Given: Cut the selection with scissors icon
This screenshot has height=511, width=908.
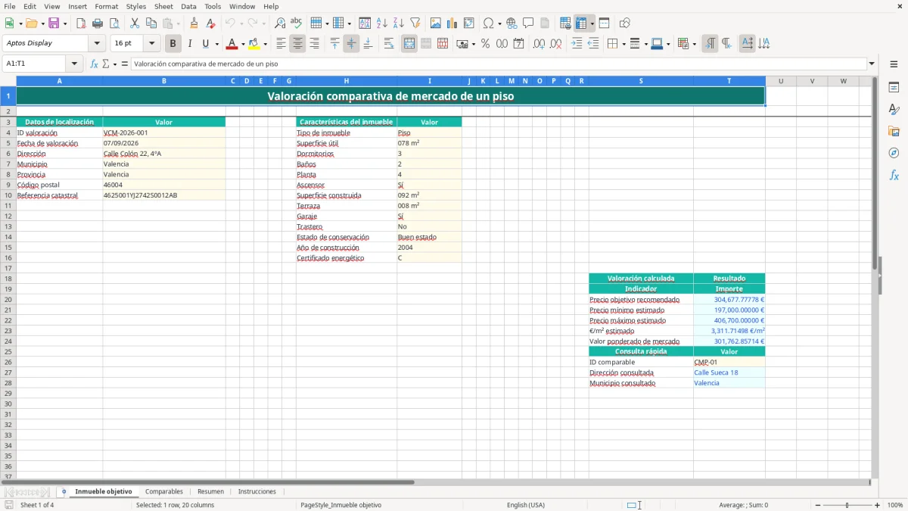Looking at the screenshot, I should coord(135,23).
